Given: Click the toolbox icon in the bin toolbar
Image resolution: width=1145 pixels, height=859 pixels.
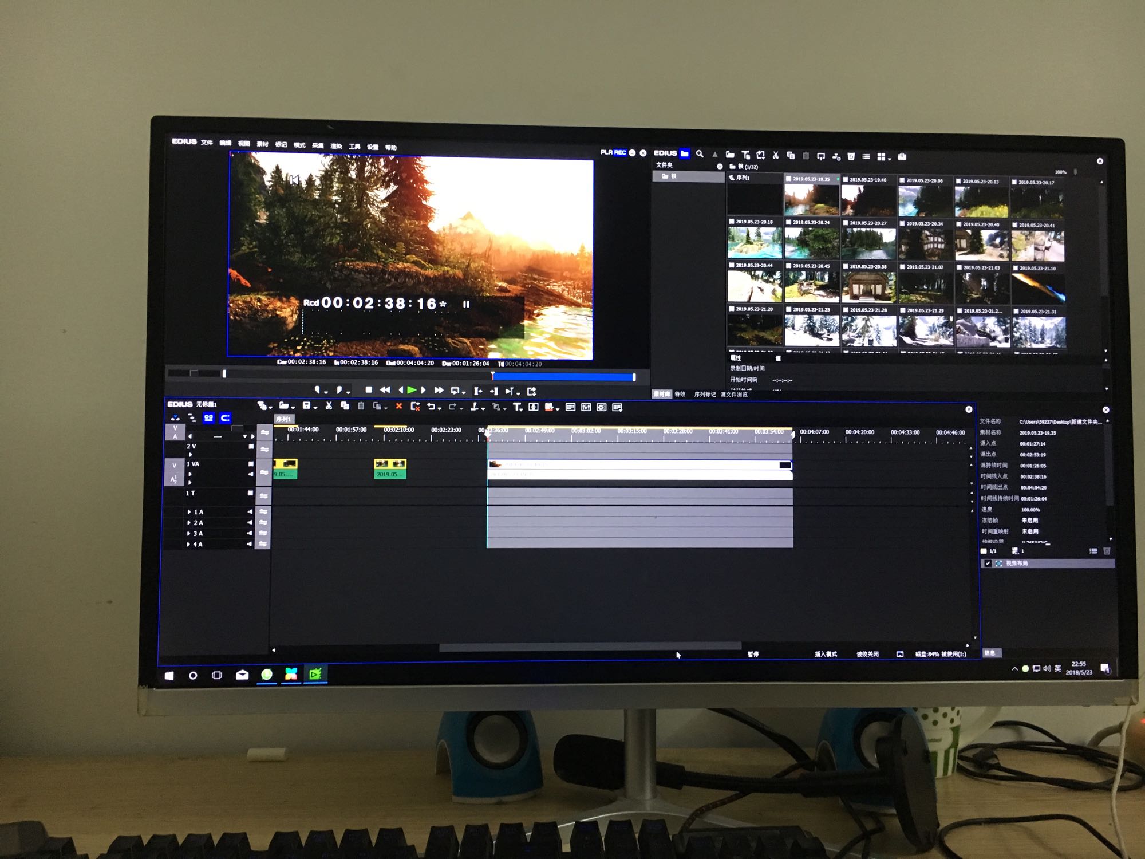Looking at the screenshot, I should [902, 156].
